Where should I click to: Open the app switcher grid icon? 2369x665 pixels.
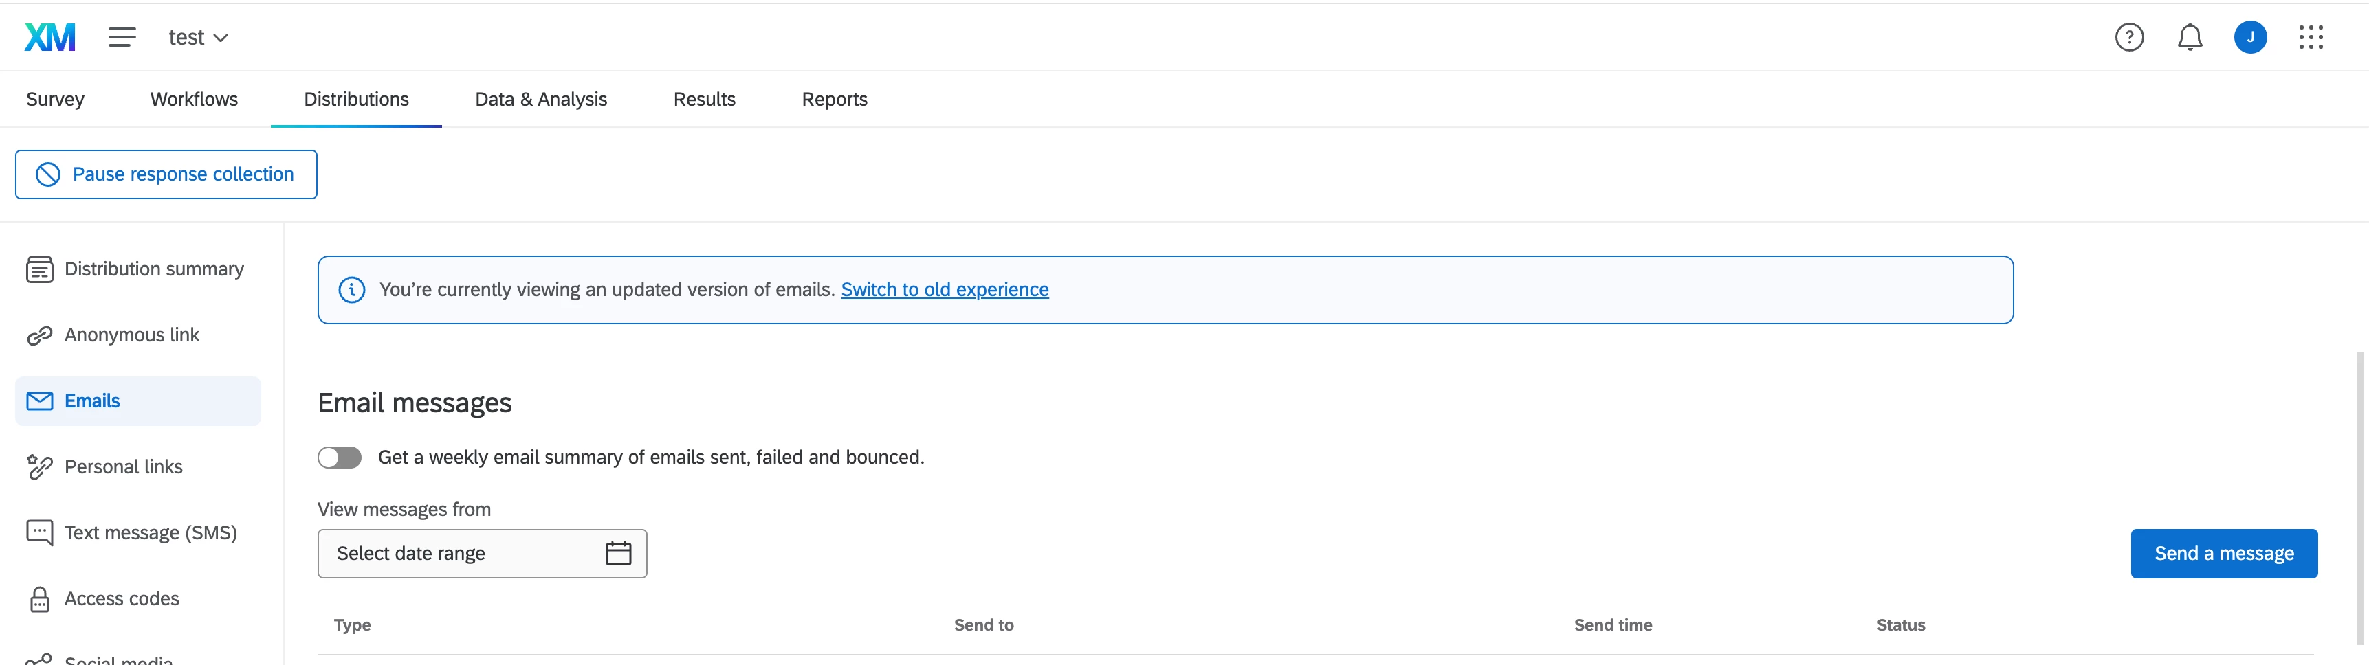point(2311,36)
